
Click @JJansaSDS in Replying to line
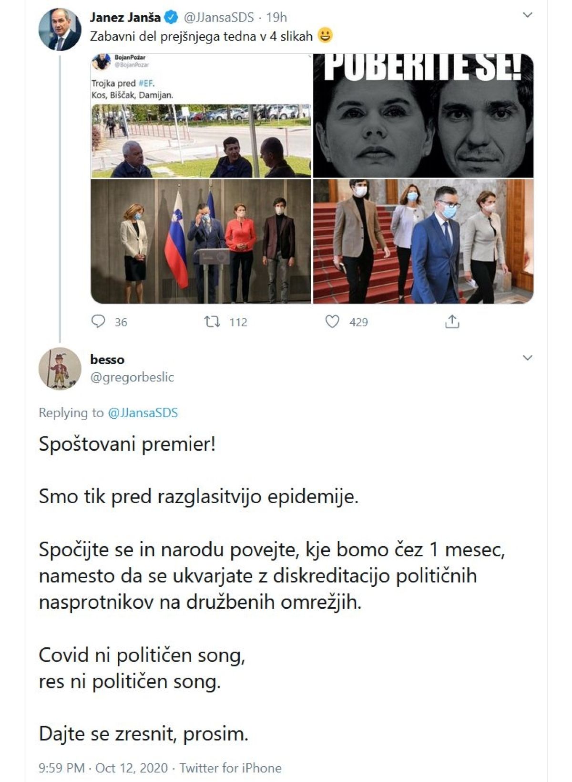click(x=143, y=413)
